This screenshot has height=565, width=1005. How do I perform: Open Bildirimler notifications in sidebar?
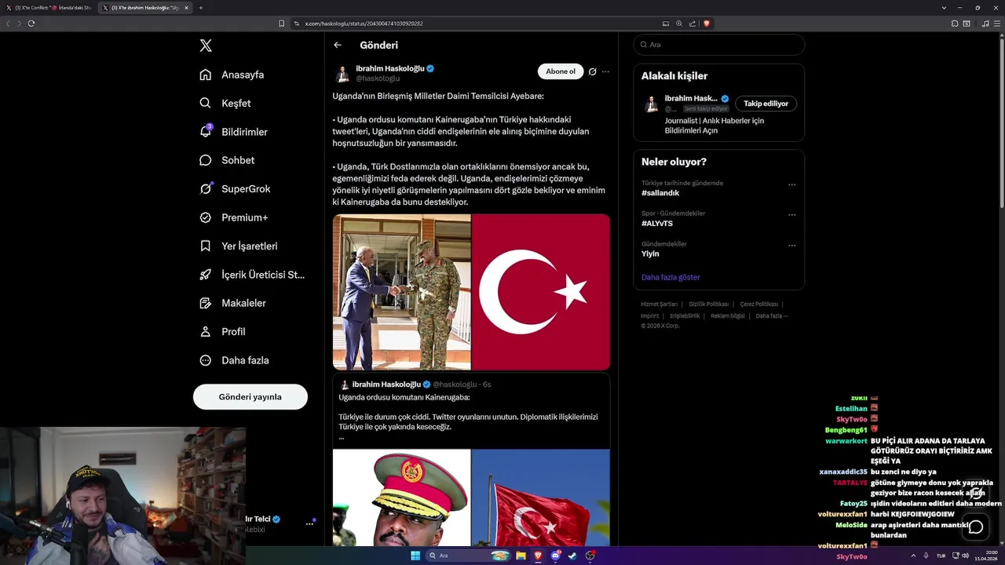[x=233, y=132]
